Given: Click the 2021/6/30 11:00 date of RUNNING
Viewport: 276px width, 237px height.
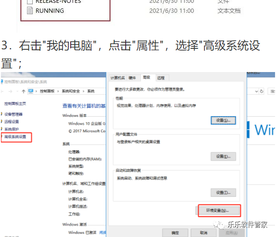Looking at the screenshot, I should (x=172, y=11).
